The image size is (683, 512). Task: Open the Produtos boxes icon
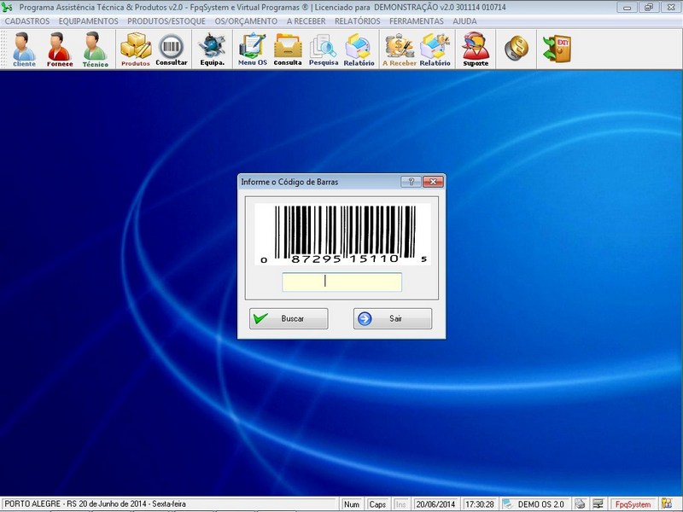coord(136,49)
